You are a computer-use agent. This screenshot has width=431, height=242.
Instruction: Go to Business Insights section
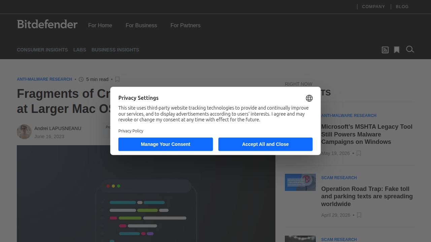[115, 50]
